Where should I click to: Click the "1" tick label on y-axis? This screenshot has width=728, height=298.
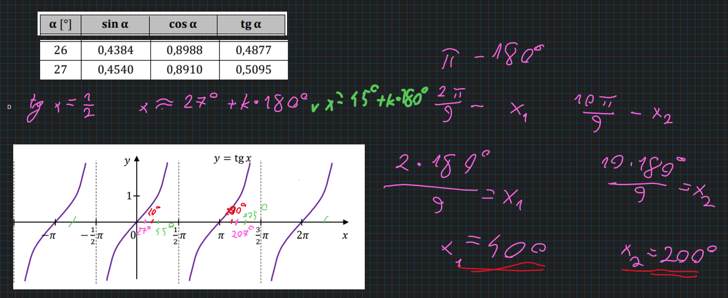tap(130, 196)
